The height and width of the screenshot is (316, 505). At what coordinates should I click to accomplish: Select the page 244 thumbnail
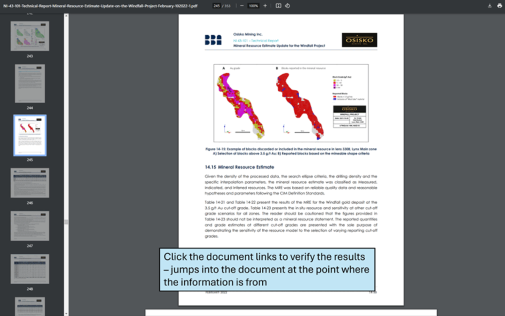click(30, 83)
